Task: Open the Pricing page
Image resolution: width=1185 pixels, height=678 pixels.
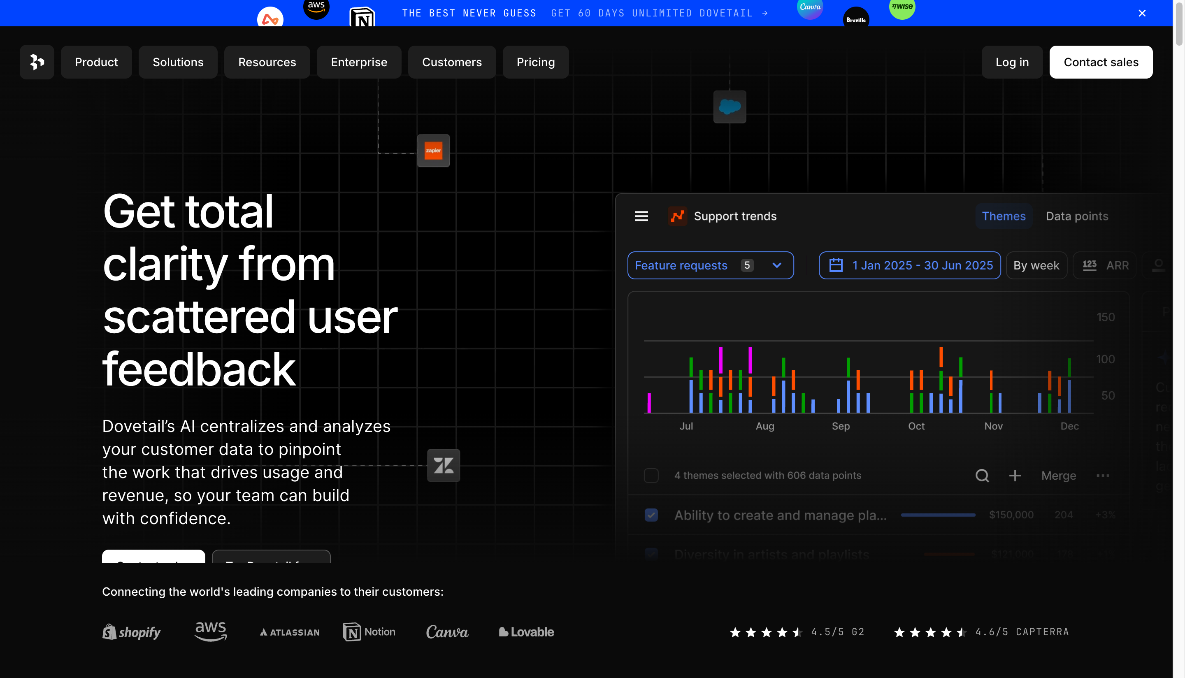Action: coord(535,62)
